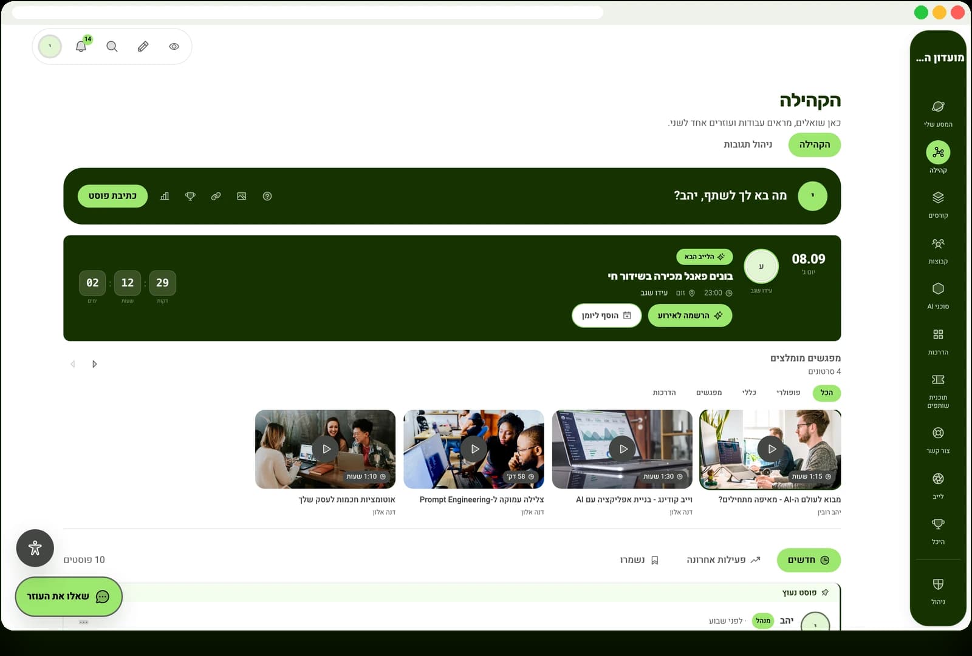
Task: Filter videos by הכל chip
Action: click(x=826, y=393)
